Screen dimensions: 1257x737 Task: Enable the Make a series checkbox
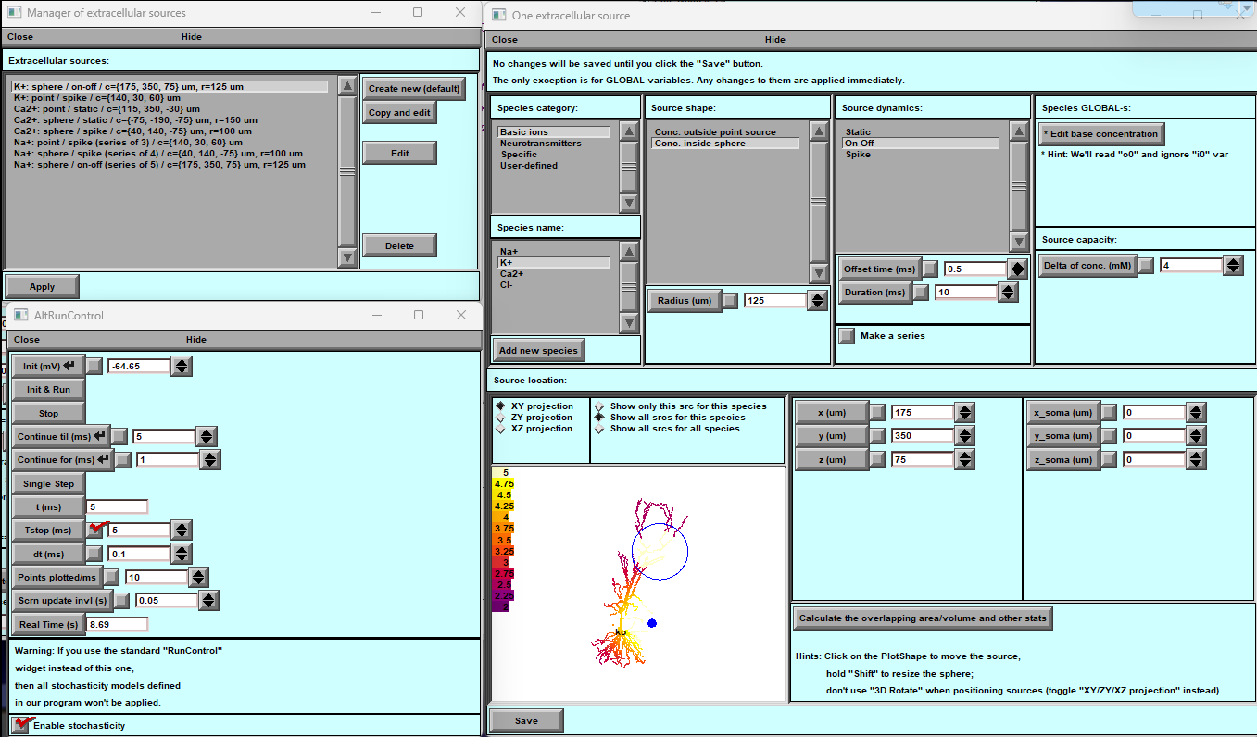point(847,336)
